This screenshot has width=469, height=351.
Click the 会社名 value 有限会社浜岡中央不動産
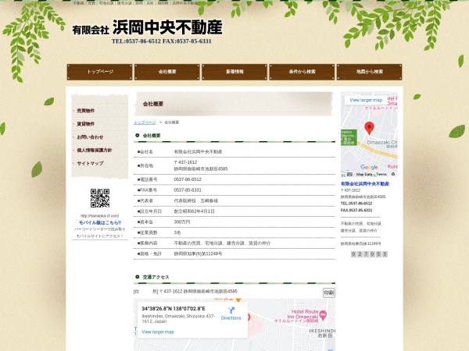[x=198, y=151]
